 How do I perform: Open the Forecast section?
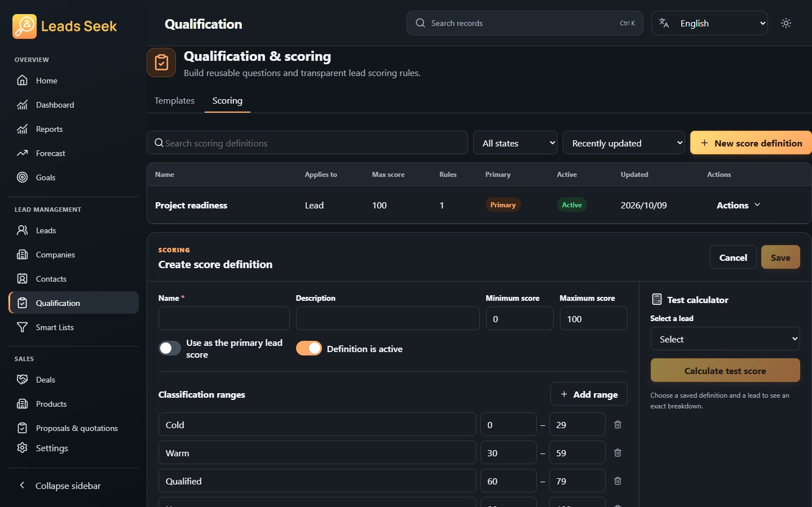73,153
